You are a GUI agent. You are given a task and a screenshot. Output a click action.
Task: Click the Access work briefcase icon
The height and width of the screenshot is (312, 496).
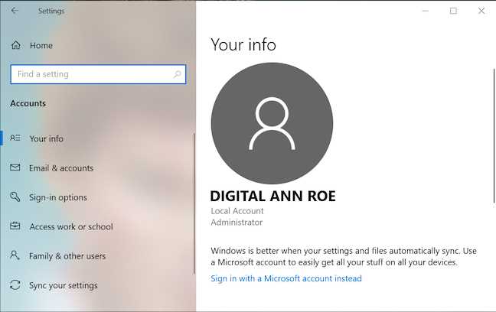click(x=15, y=226)
